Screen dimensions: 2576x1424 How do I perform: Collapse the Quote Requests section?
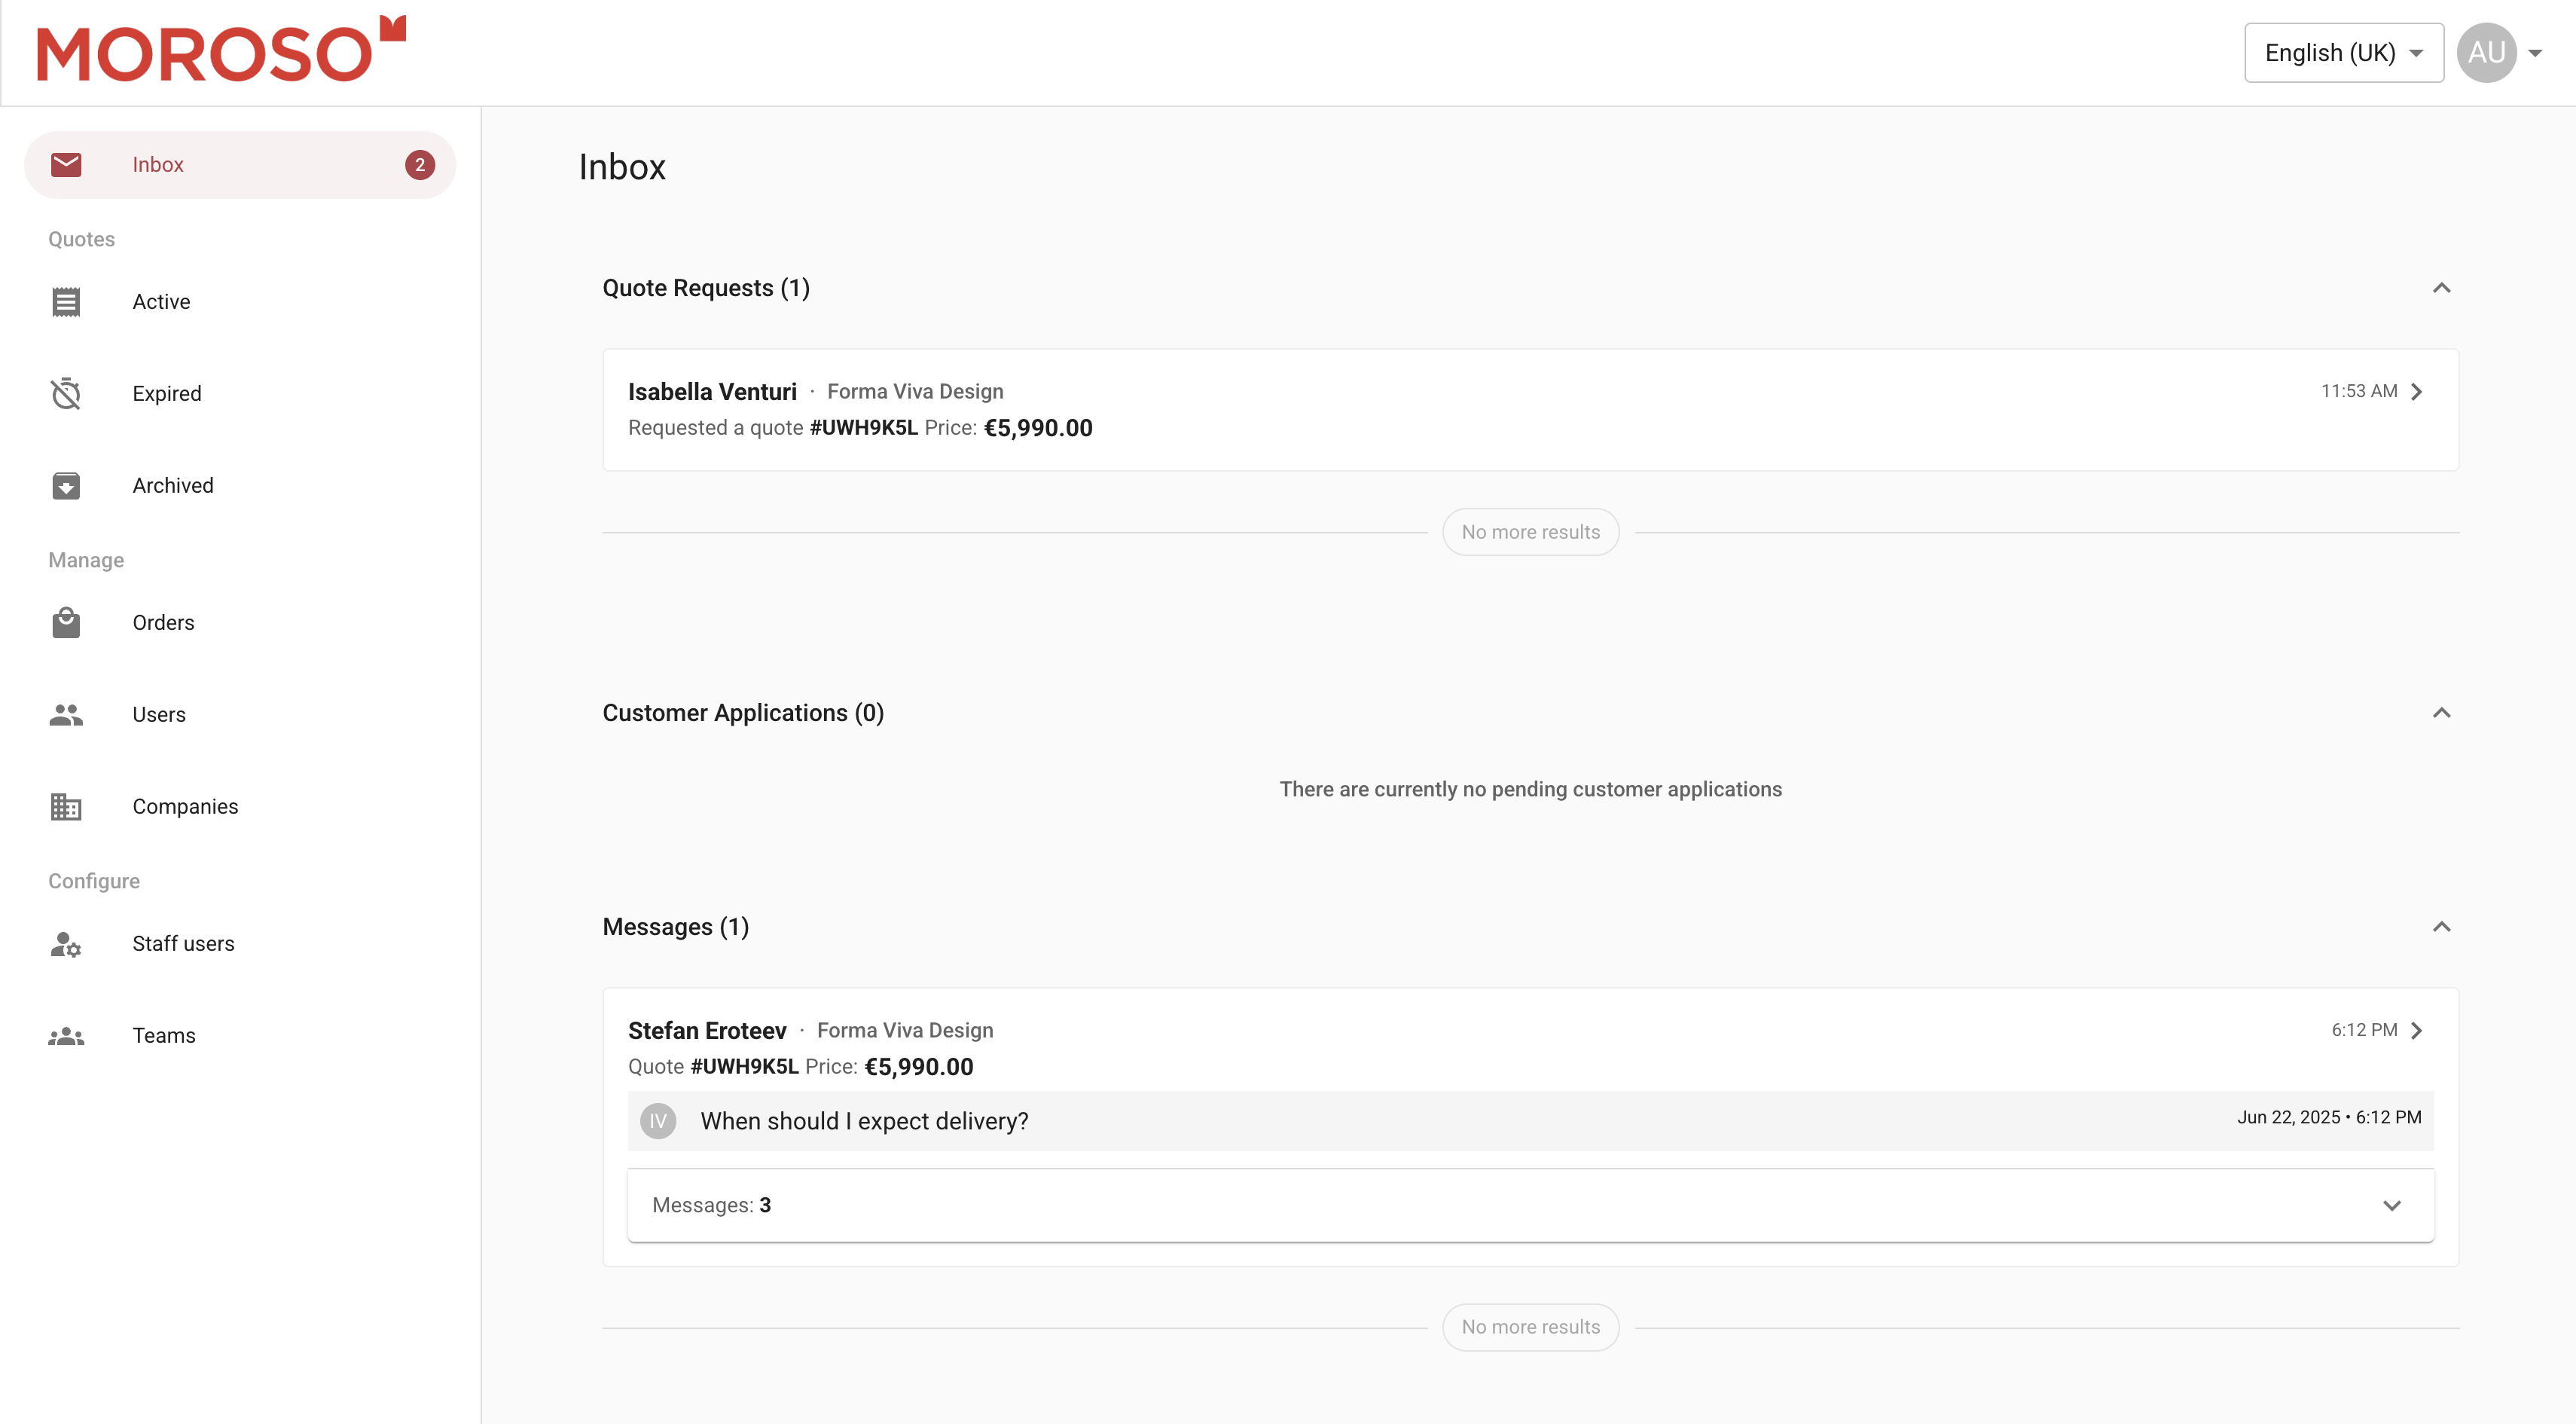(x=2441, y=288)
